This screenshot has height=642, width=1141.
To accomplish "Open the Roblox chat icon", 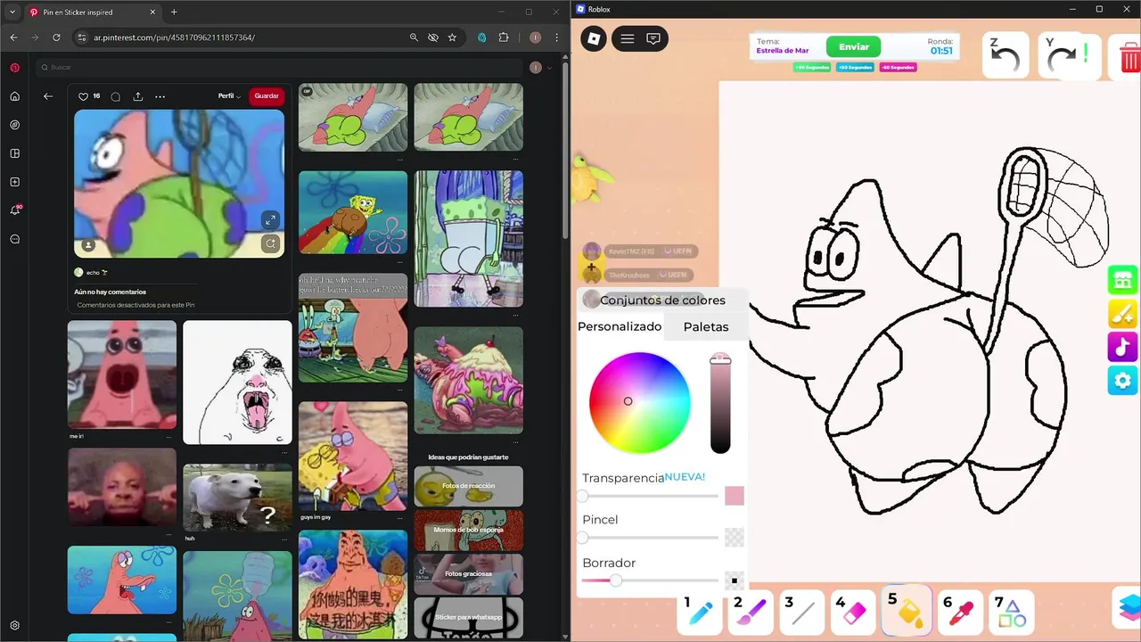I will (653, 38).
